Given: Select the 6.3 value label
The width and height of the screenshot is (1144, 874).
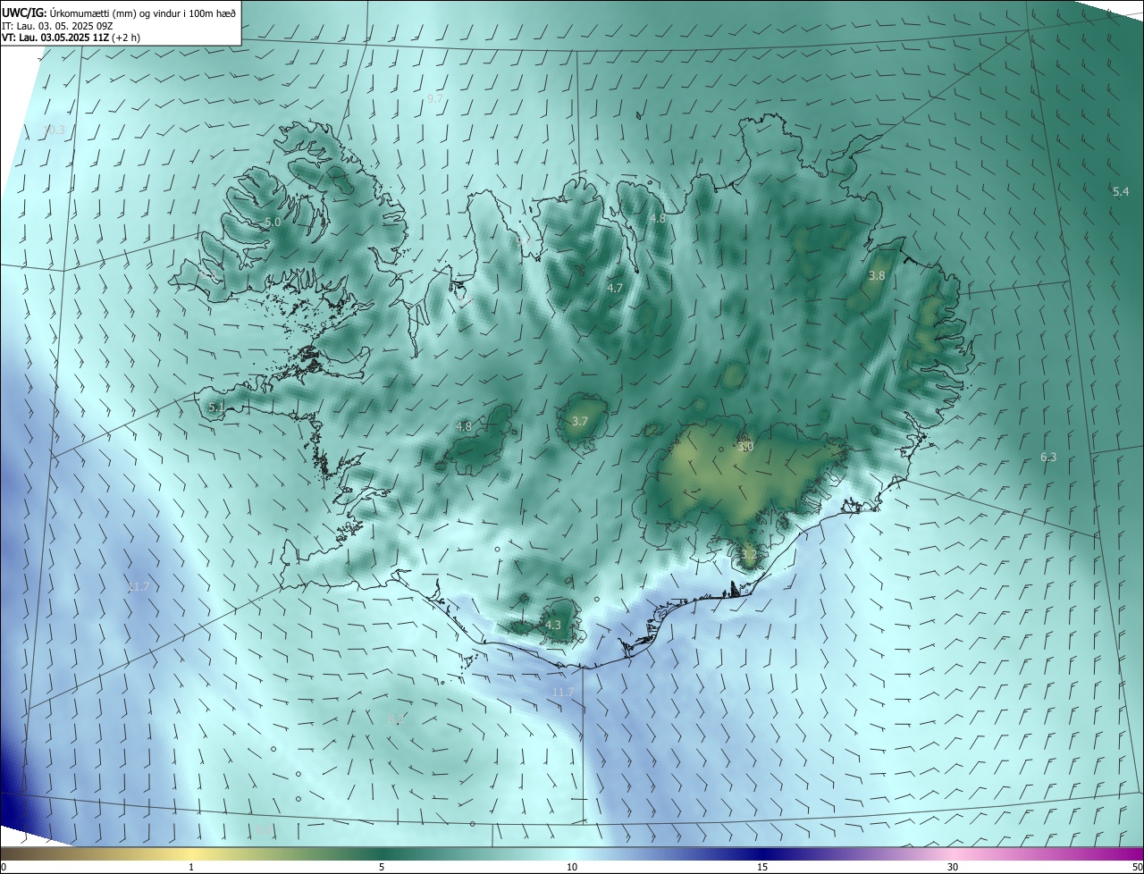Looking at the screenshot, I should point(1048,458).
